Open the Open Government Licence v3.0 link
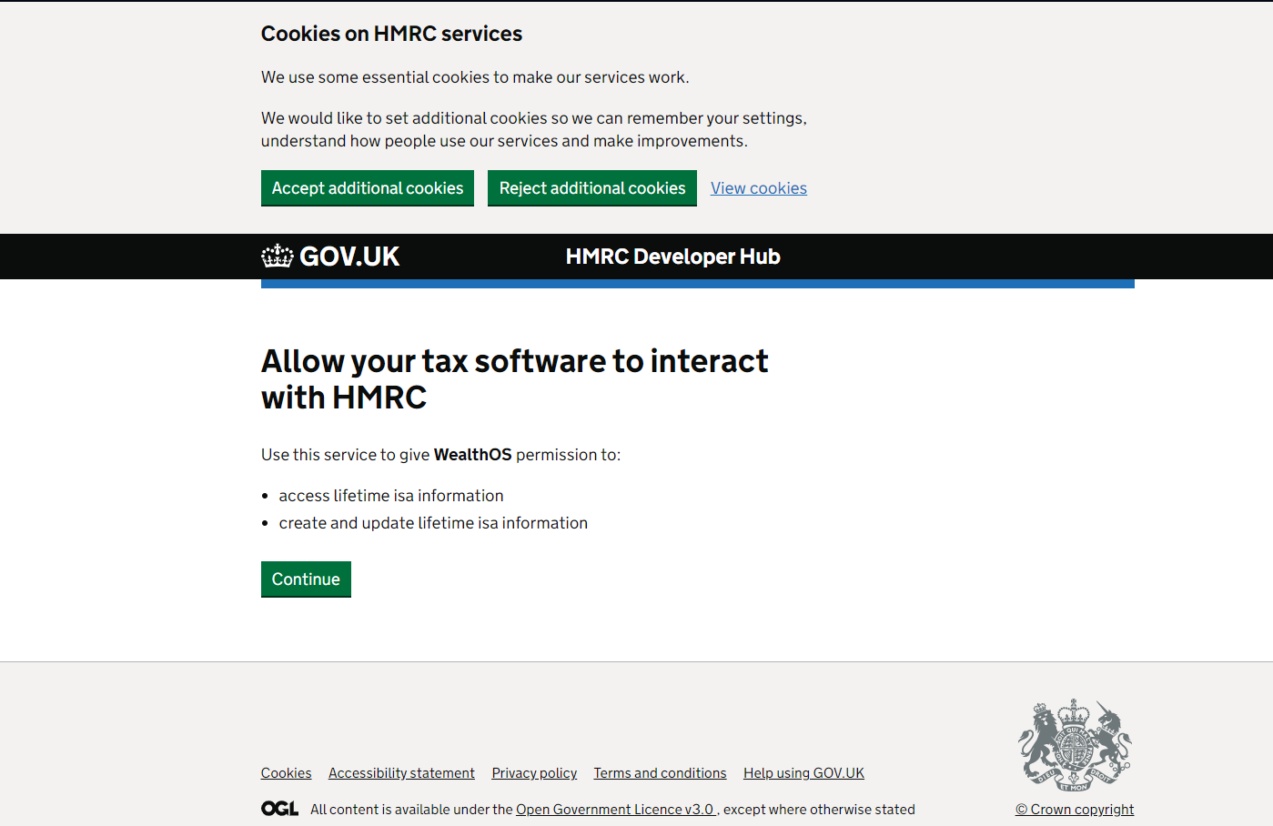 tap(615, 810)
